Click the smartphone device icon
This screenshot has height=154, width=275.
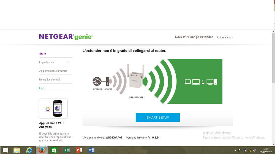pyautogui.click(x=203, y=82)
